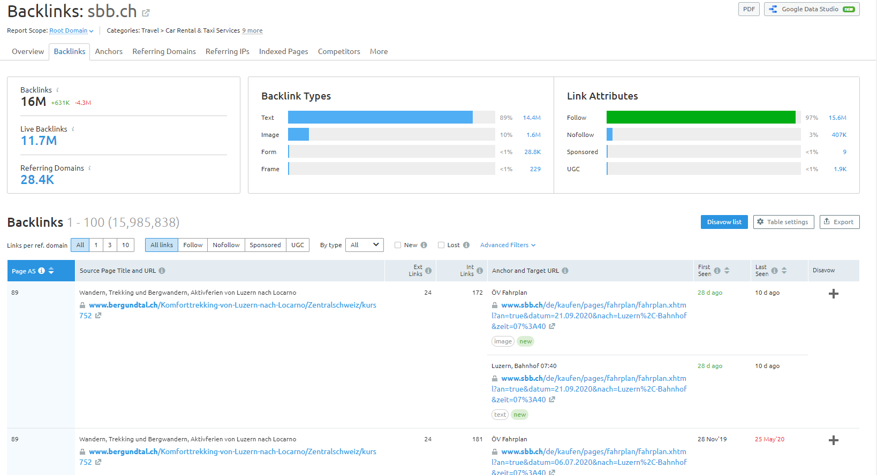
Task: Click Follow count 15.6M
Action: 837,118
